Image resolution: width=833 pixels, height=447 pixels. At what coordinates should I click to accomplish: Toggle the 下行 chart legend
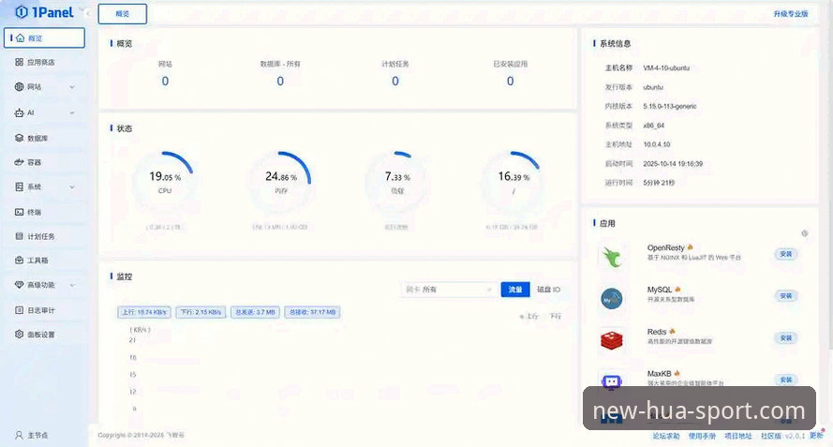(553, 316)
